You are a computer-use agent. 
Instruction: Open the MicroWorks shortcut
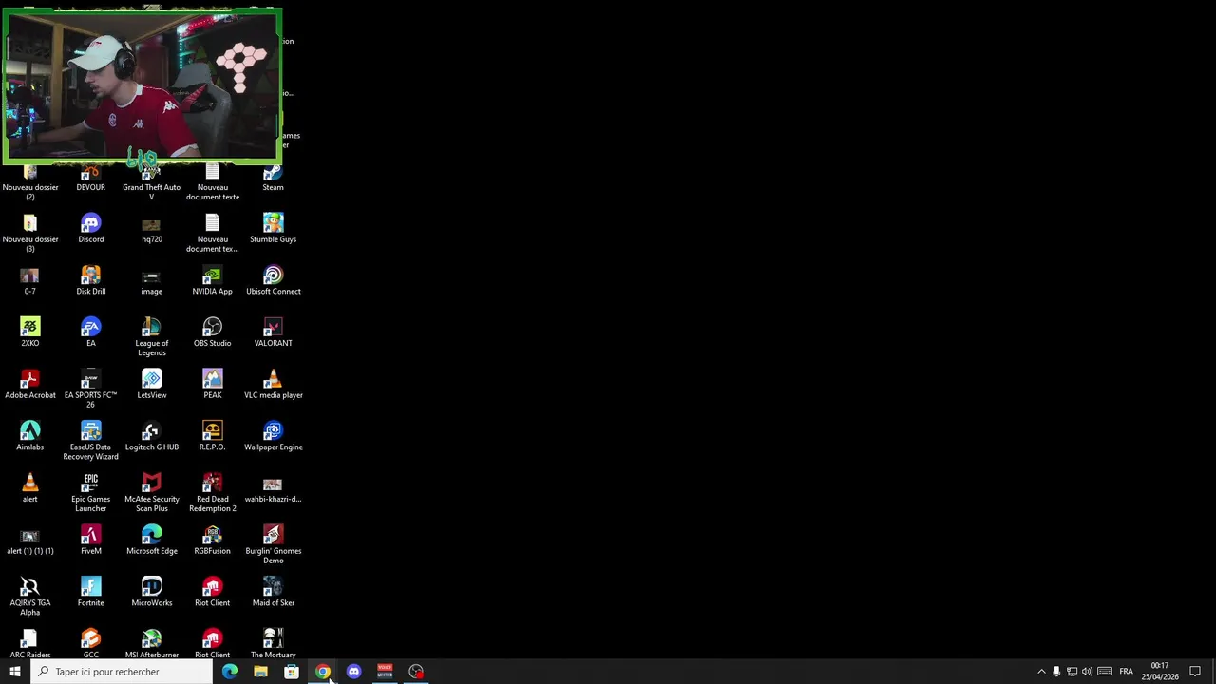[151, 593]
